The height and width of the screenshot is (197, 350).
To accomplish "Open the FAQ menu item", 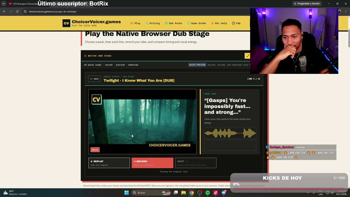I will pos(236,23).
